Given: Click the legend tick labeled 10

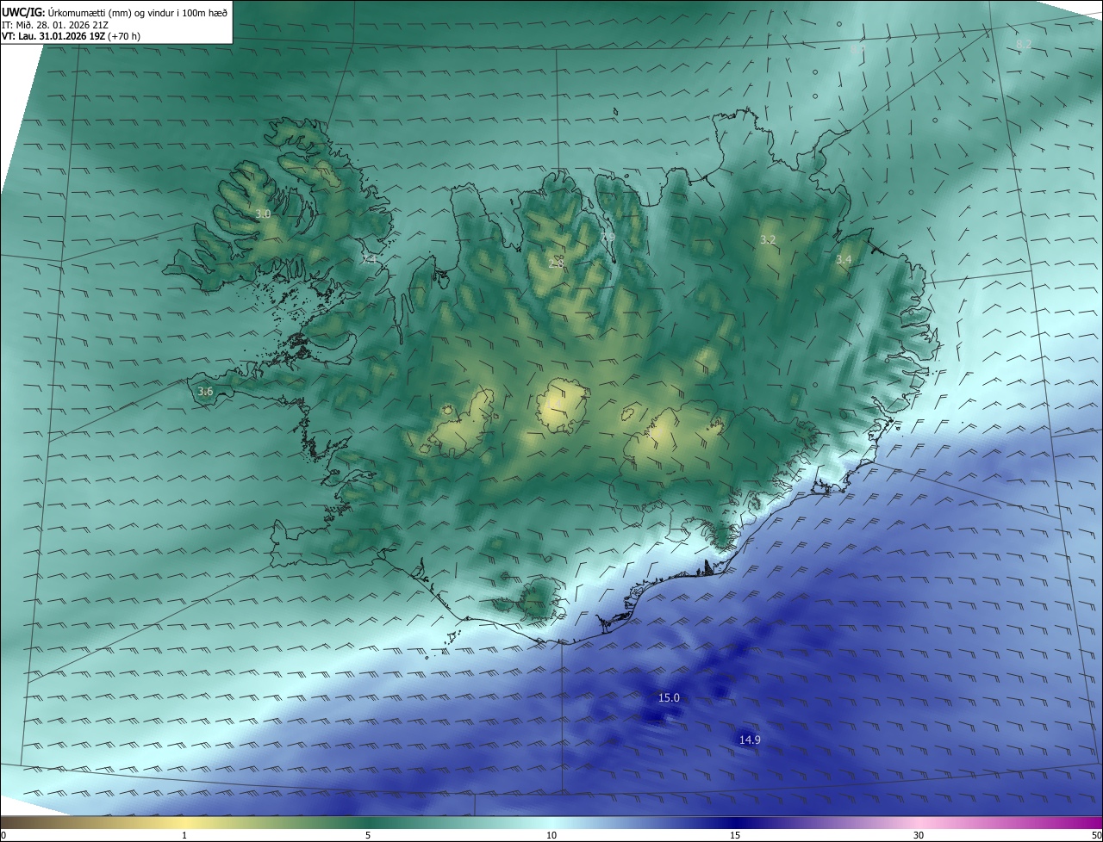Looking at the screenshot, I should pyautogui.click(x=551, y=835).
